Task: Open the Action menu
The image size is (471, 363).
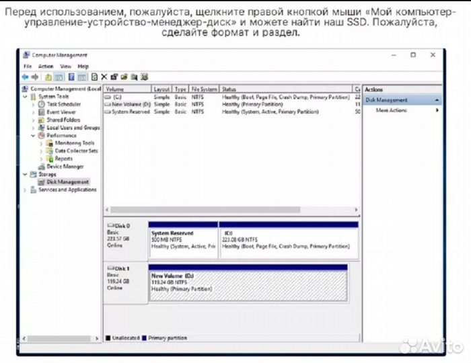Action: click(x=46, y=67)
